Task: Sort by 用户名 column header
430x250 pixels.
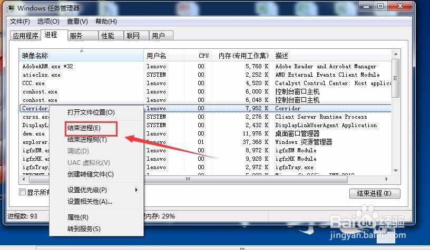Action: point(164,56)
